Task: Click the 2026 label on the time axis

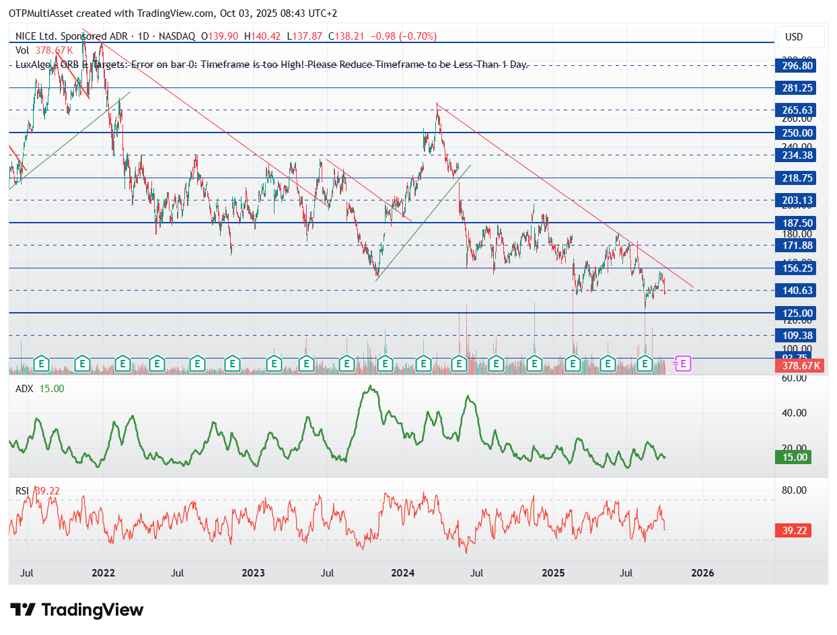Action: point(703,573)
